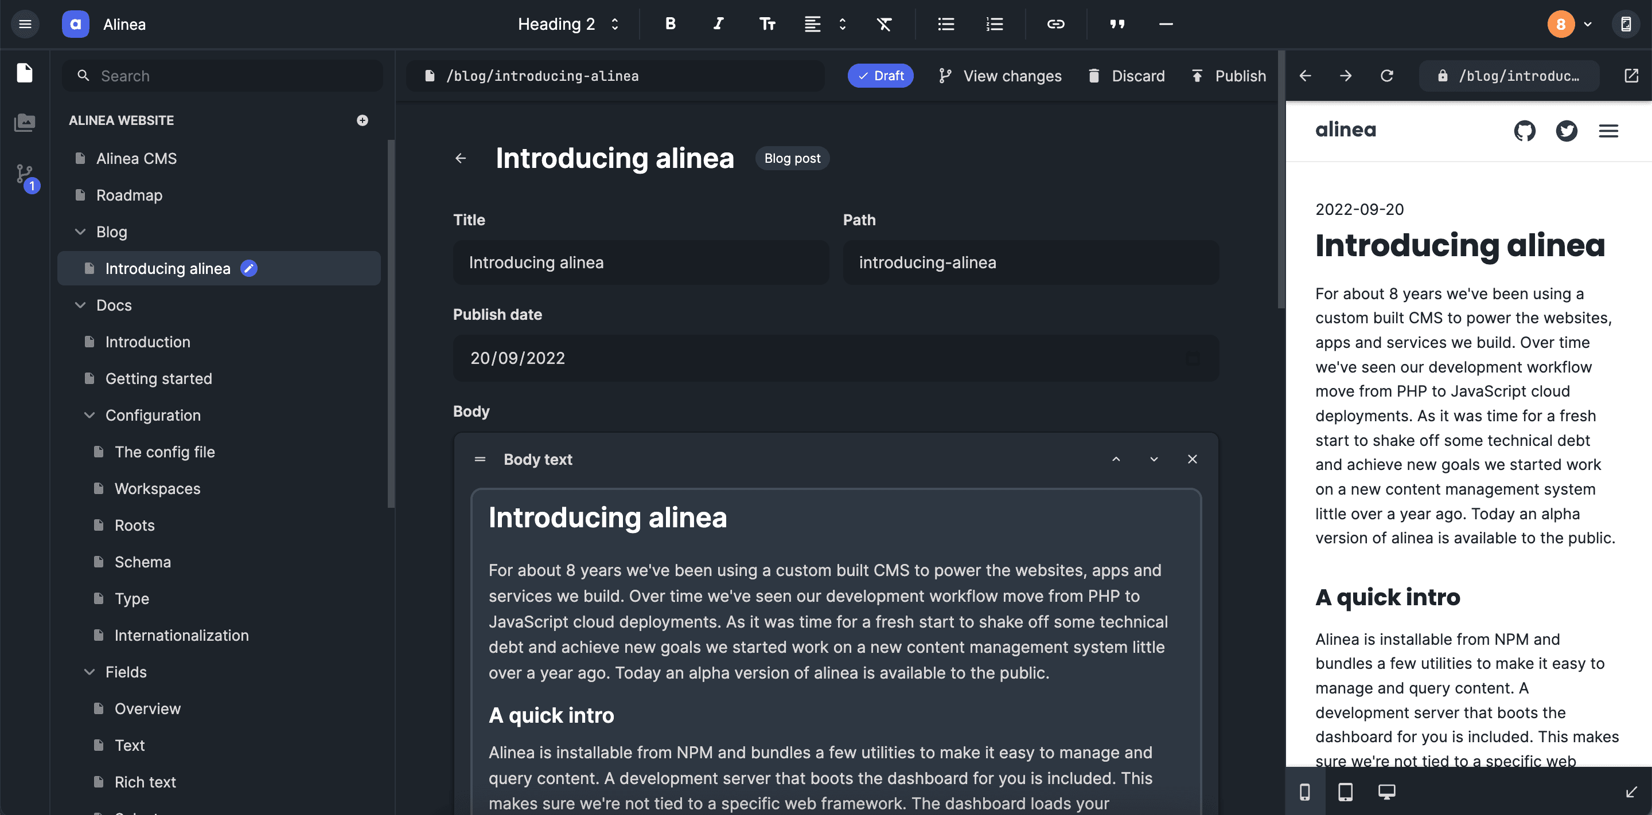The image size is (1652, 815).
Task: Open the text size tool
Action: pyautogui.click(x=767, y=24)
